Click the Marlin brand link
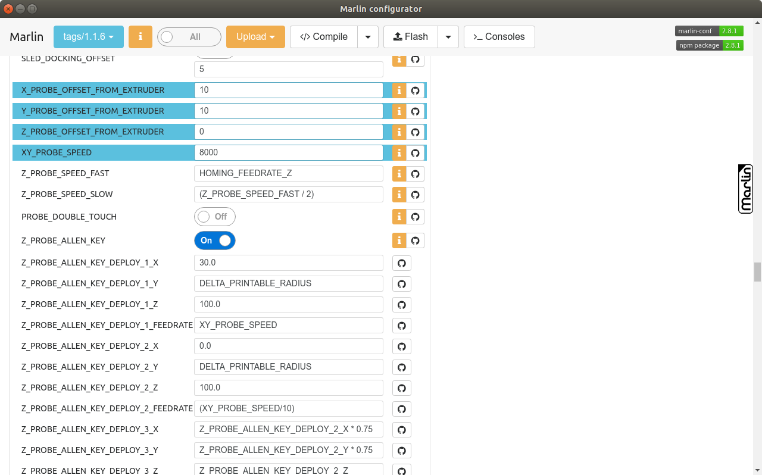762x475 pixels. (27, 36)
